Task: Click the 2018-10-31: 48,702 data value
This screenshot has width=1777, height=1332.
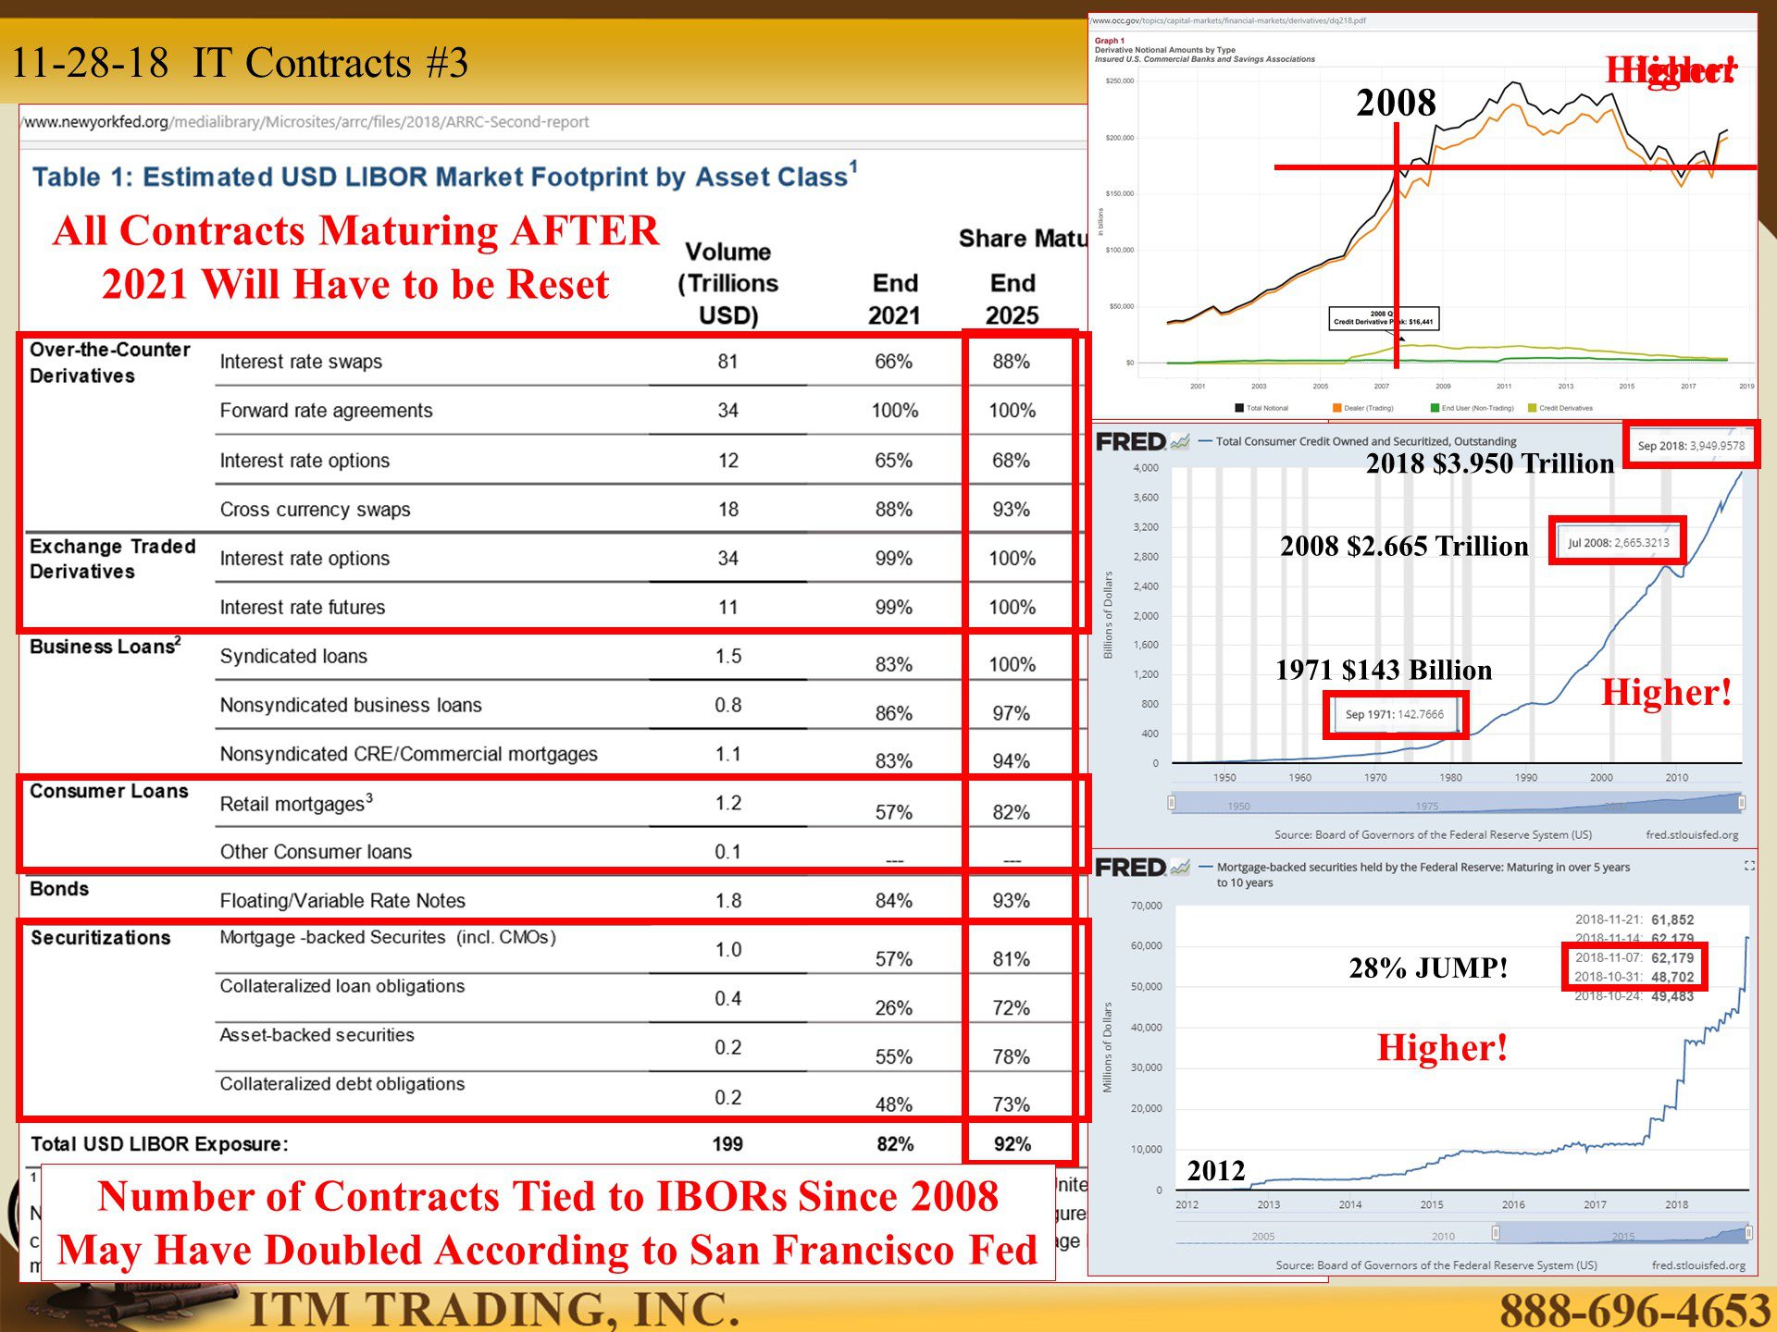Action: (1634, 977)
